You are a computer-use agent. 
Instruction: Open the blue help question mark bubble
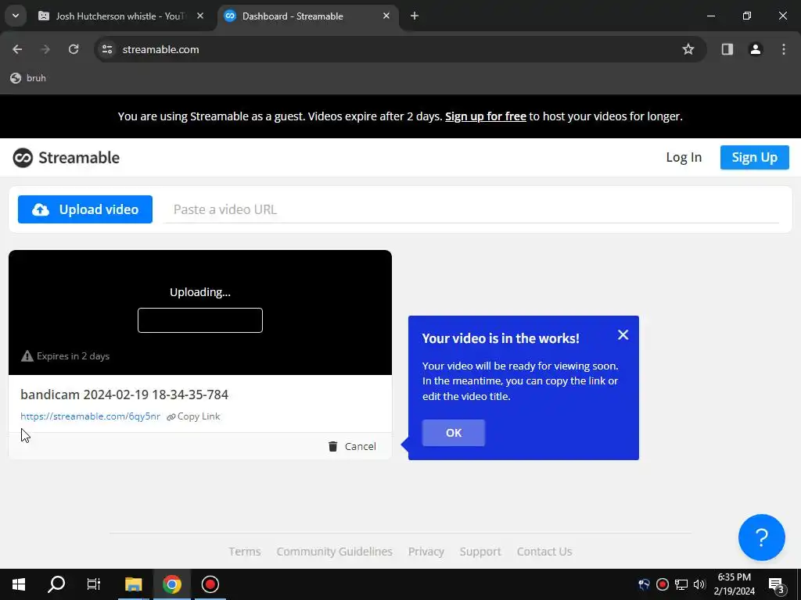761,537
